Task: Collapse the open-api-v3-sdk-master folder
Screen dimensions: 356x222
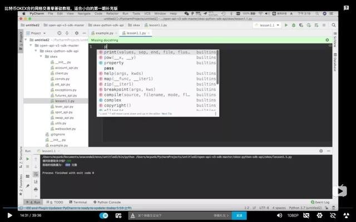Action: 31,46
